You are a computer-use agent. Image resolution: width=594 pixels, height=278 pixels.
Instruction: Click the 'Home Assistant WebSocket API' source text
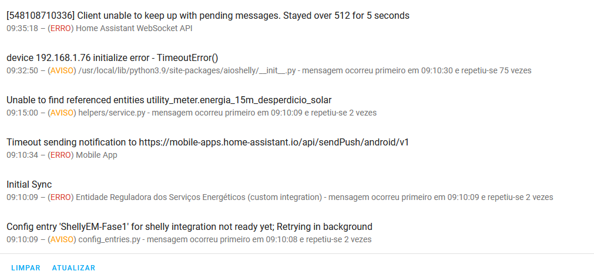click(x=134, y=28)
